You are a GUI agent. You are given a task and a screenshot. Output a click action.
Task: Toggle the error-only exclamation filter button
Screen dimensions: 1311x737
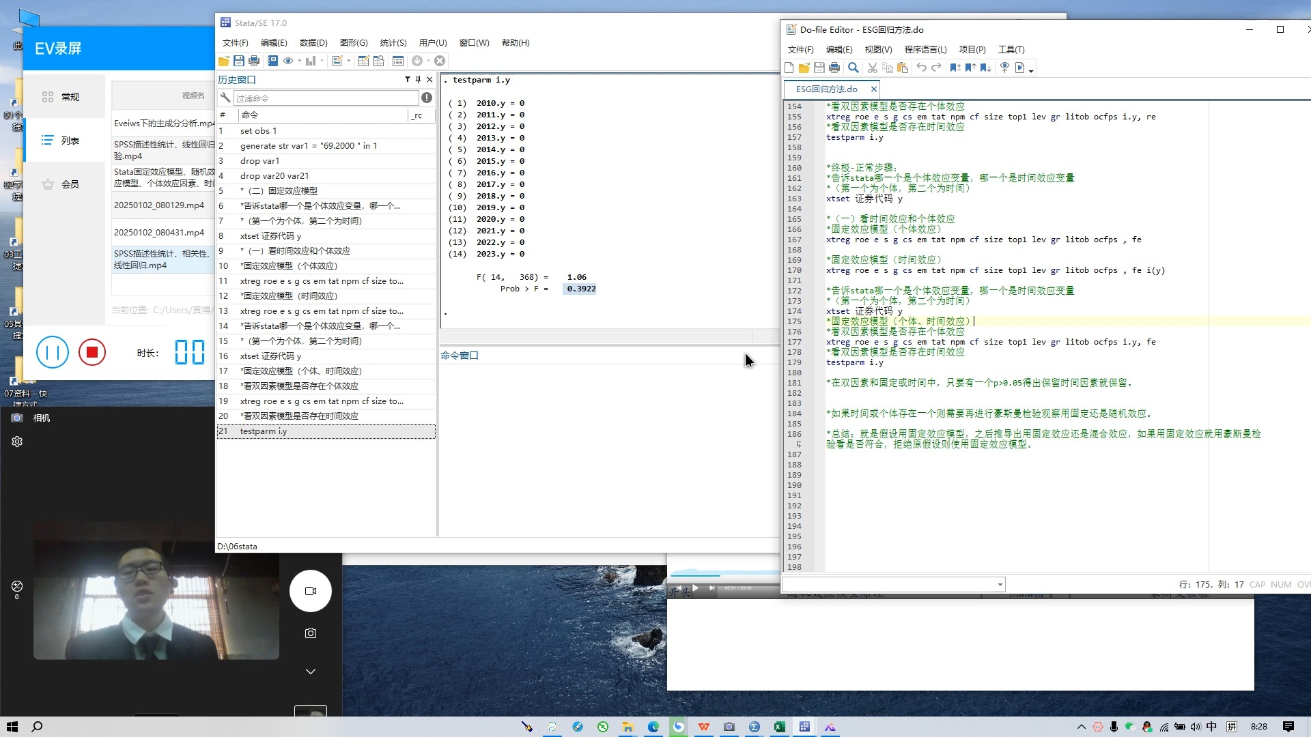point(427,98)
